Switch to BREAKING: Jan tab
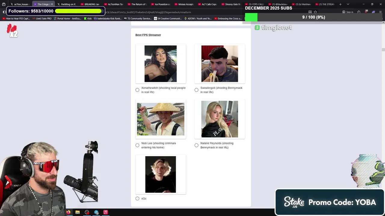Image resolution: width=385 pixels, height=216 pixels. point(90,4)
